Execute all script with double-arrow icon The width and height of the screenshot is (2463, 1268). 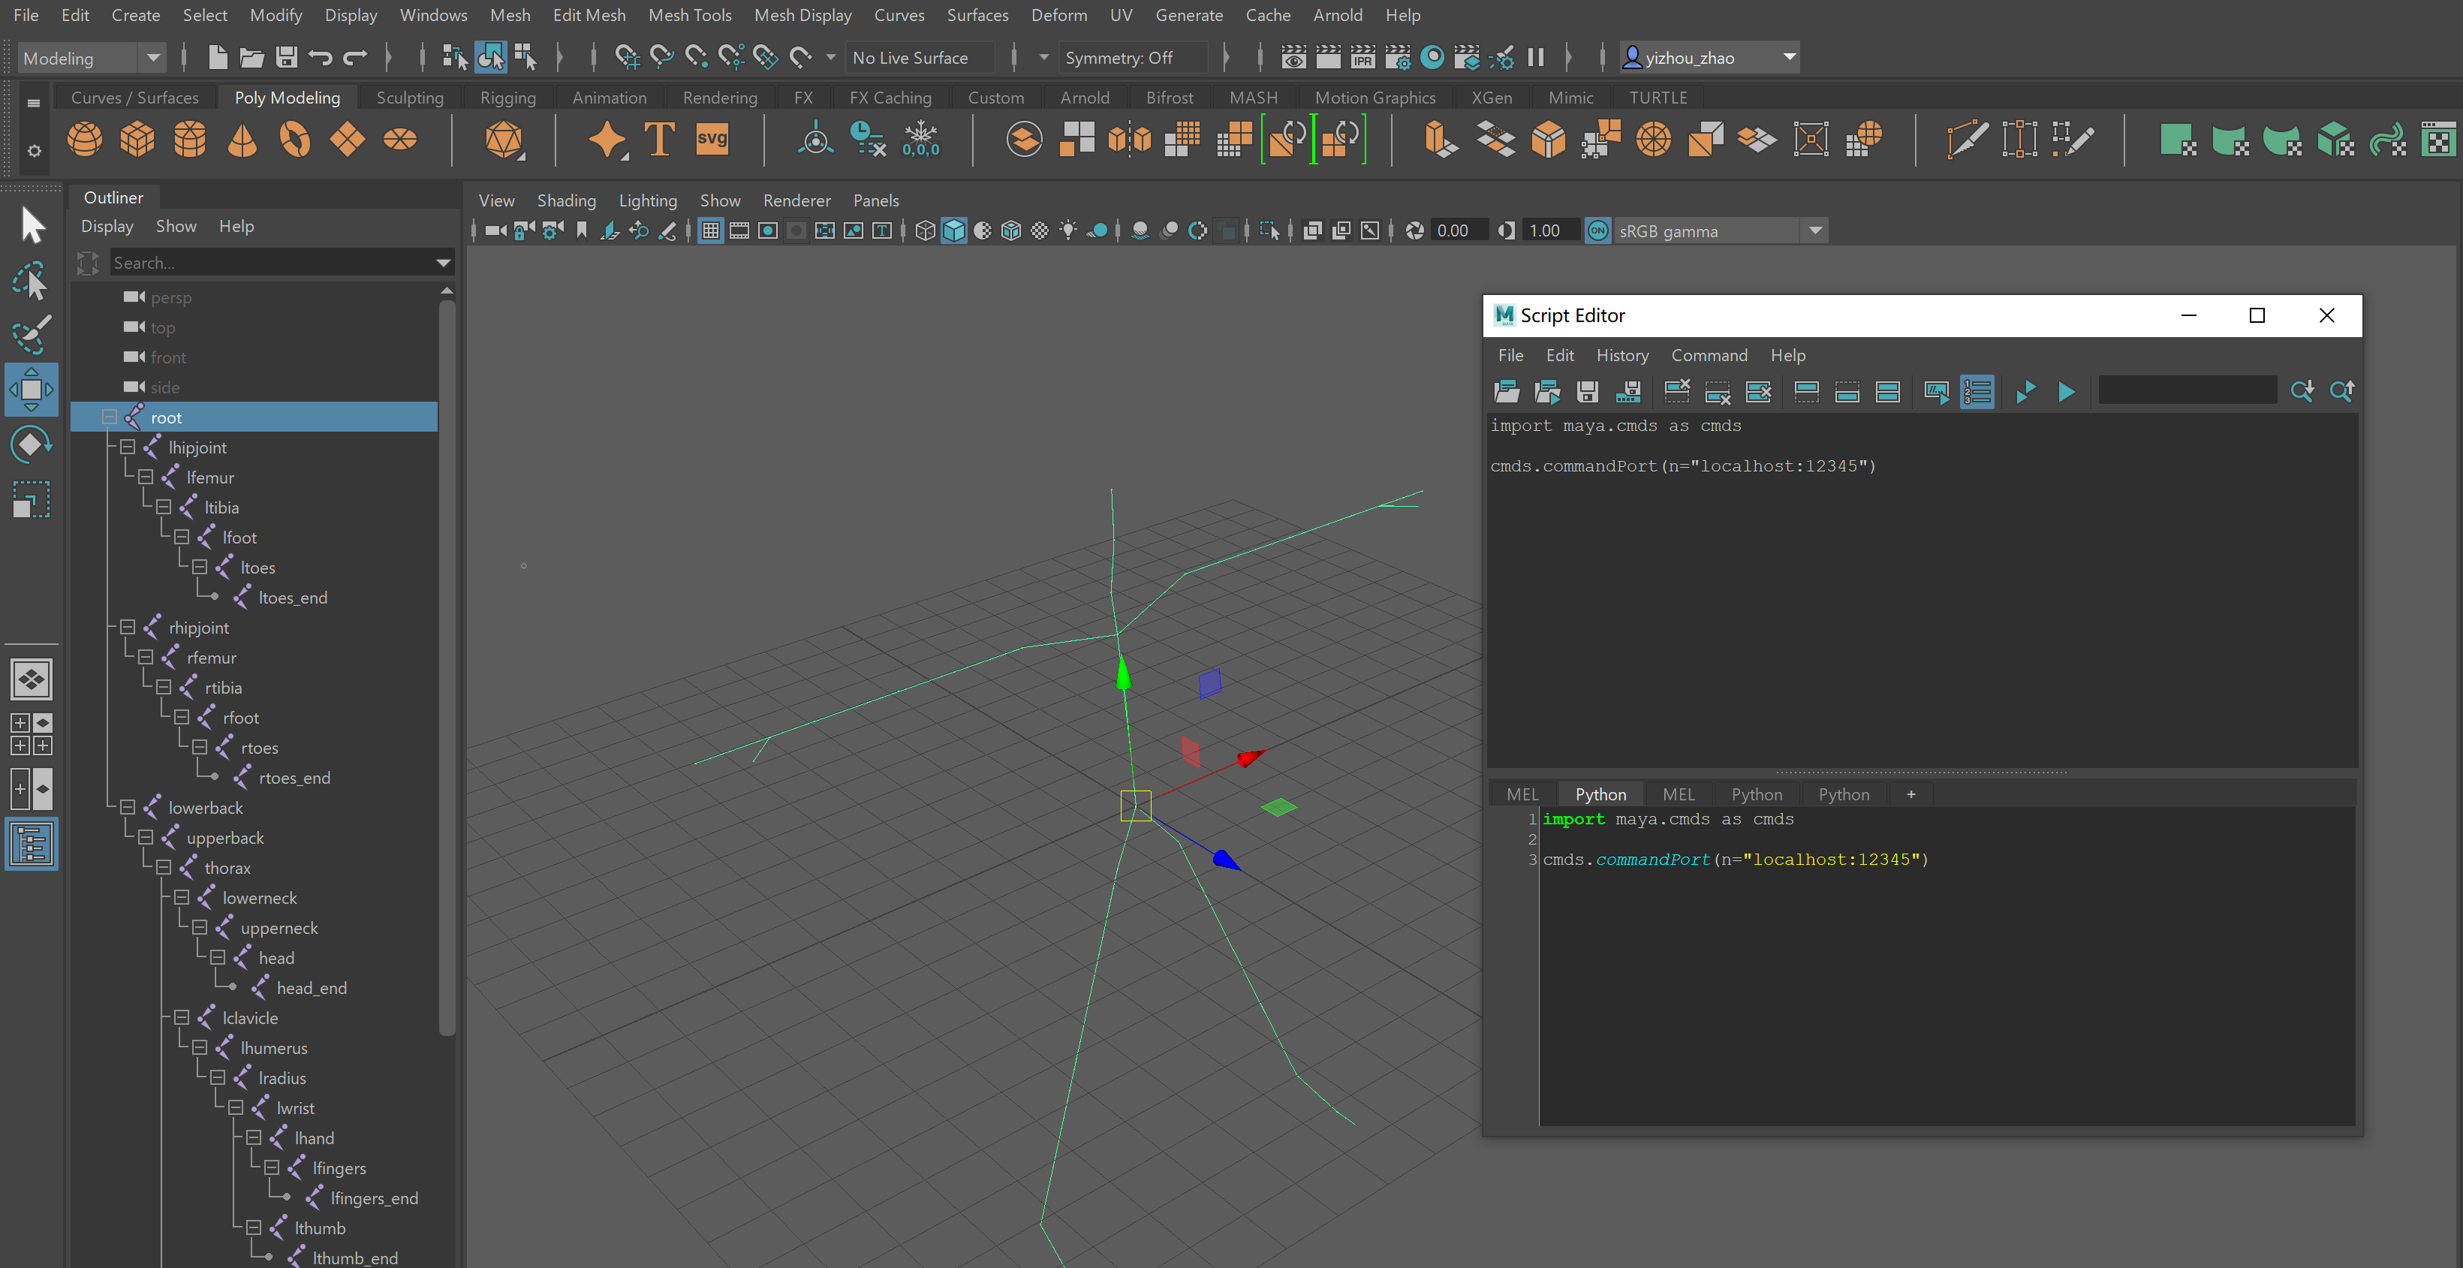(2025, 391)
